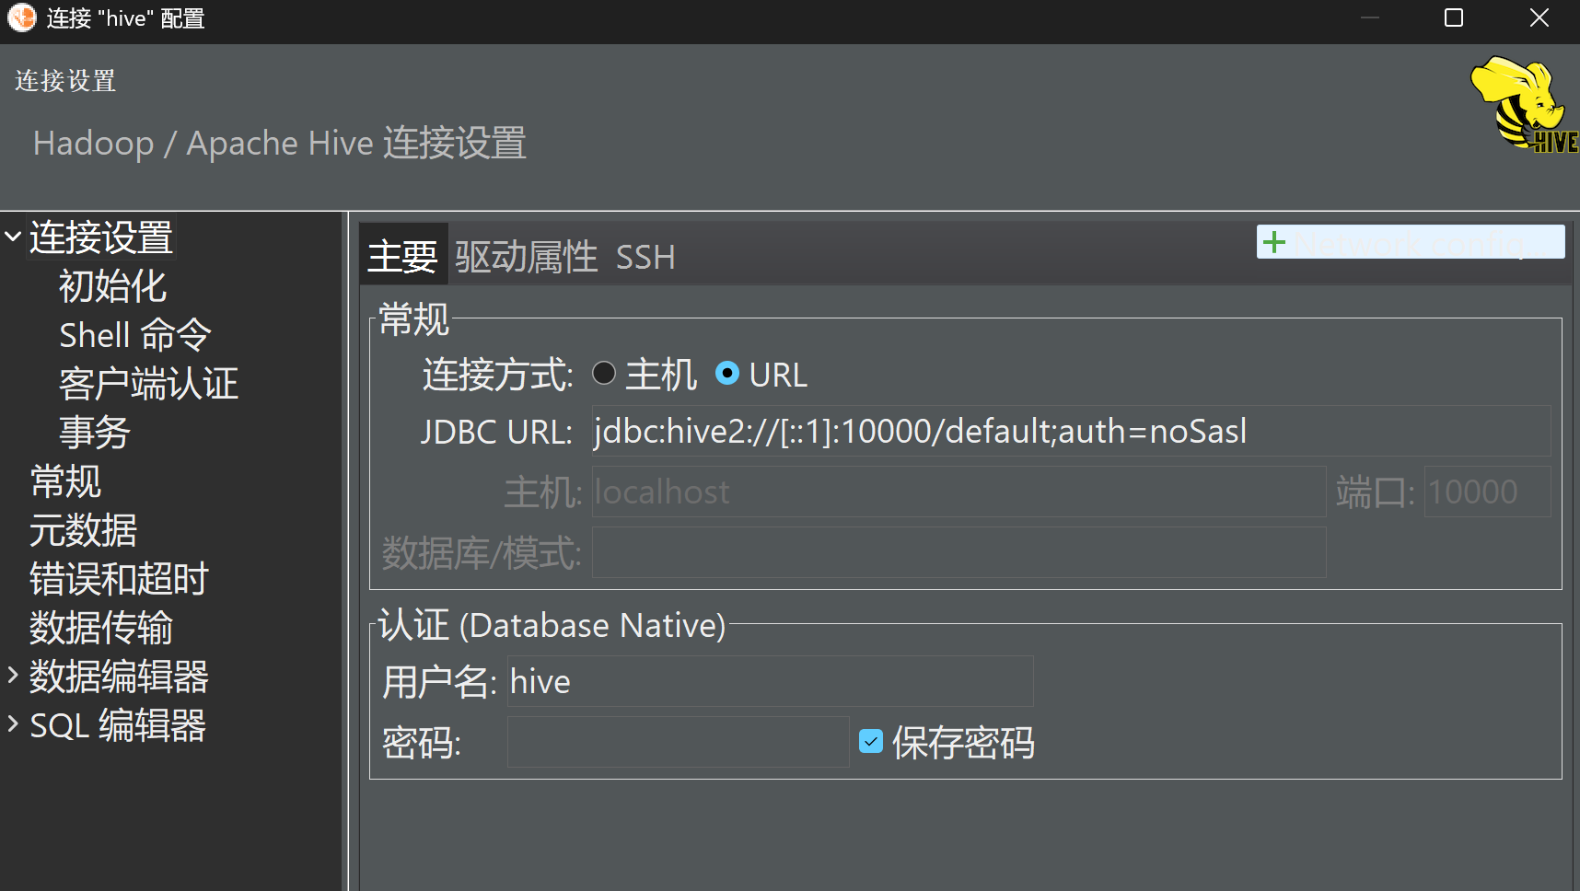Open the 事务 settings page
This screenshot has width=1580, height=891.
(95, 433)
